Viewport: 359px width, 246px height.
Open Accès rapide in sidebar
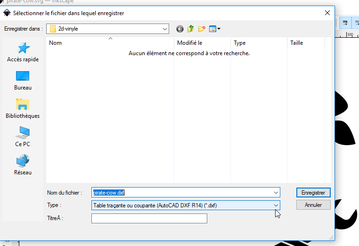[x=23, y=52]
